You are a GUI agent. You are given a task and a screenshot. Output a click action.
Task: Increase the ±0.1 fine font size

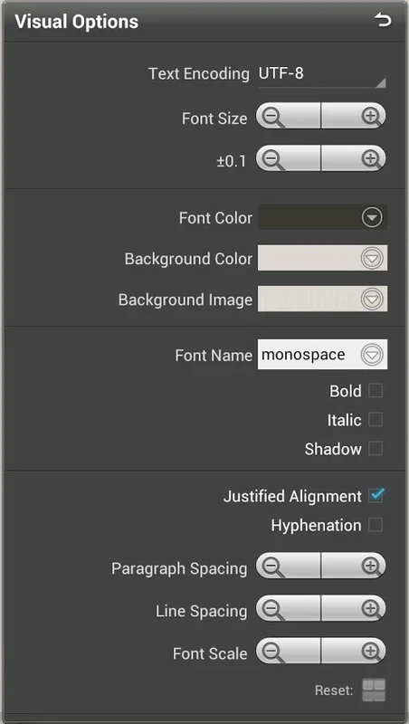click(354, 158)
